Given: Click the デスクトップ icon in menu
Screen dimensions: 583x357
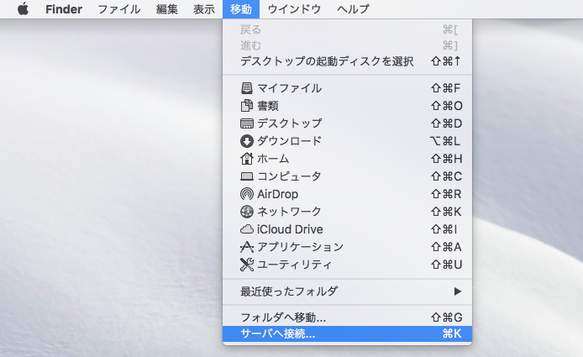Looking at the screenshot, I should pyautogui.click(x=246, y=123).
